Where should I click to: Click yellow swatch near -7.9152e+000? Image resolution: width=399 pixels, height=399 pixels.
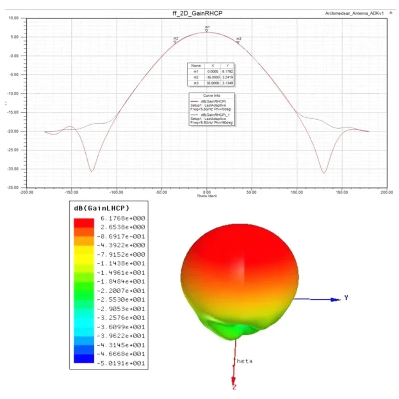tap(84, 259)
